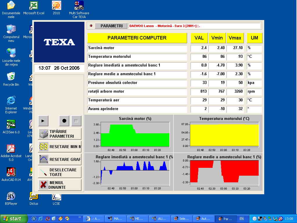Click the stop (grey square) button
This screenshot has width=297, height=223.
click(76, 121)
